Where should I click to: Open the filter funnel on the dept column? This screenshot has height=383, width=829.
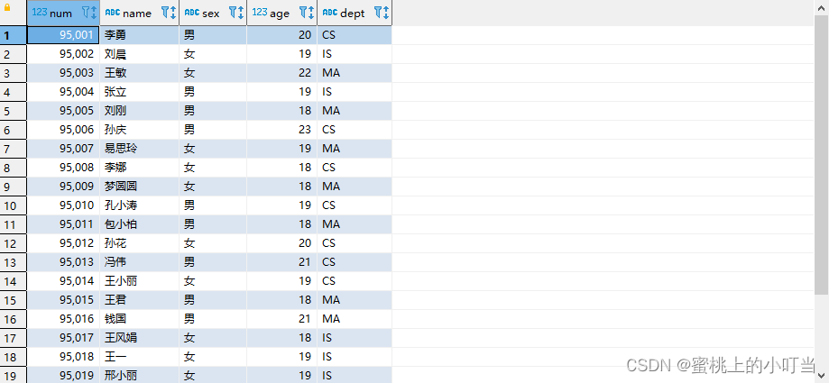point(379,13)
